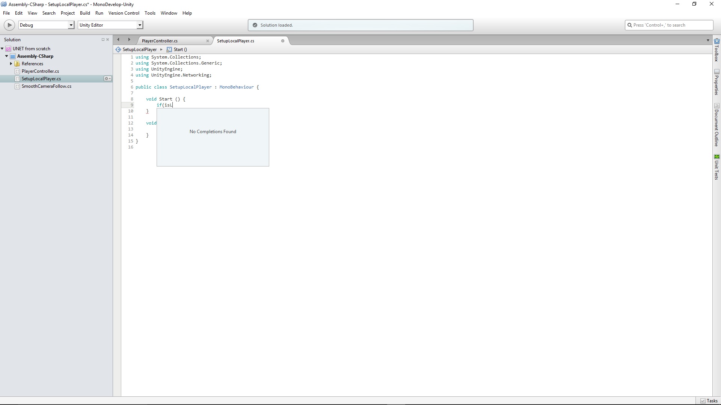This screenshot has width=721, height=405.
Task: Click the Run play button
Action: (x=9, y=25)
